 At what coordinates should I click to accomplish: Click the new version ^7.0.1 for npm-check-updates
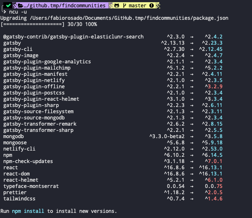click(214, 161)
